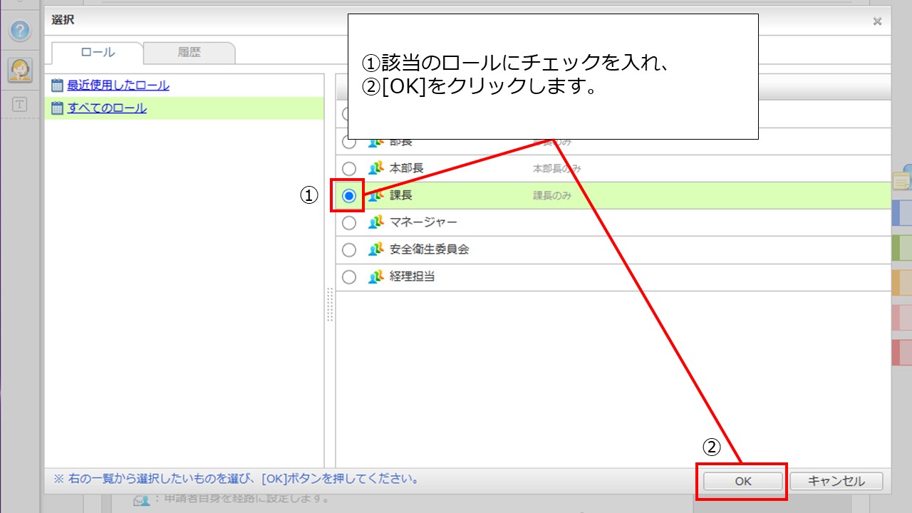Click the green sticky tab on right edge
912x513 pixels.
(902, 248)
